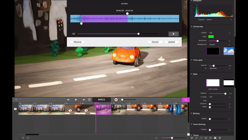
Task: Click the clapperboard icon in bottom toolbar
Action: tap(215, 138)
